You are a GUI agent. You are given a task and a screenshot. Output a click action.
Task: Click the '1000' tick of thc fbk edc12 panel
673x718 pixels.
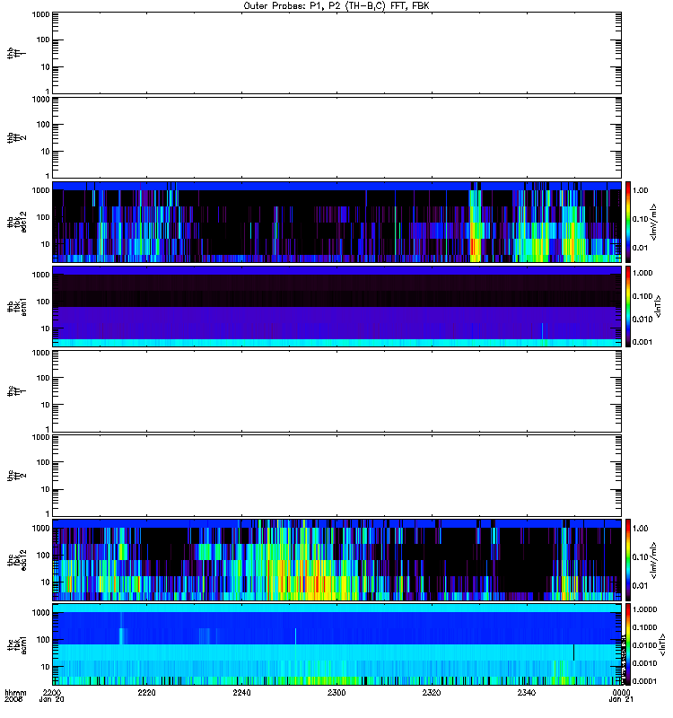click(40, 529)
